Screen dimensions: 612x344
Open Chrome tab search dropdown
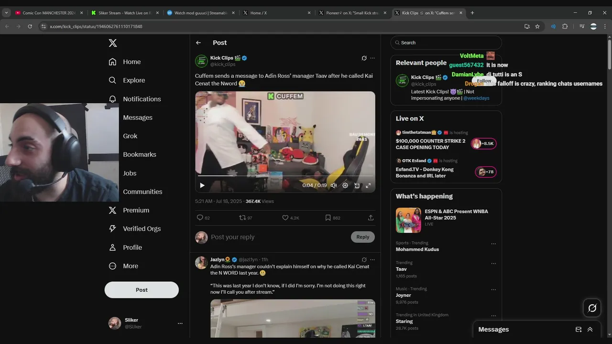point(6,13)
